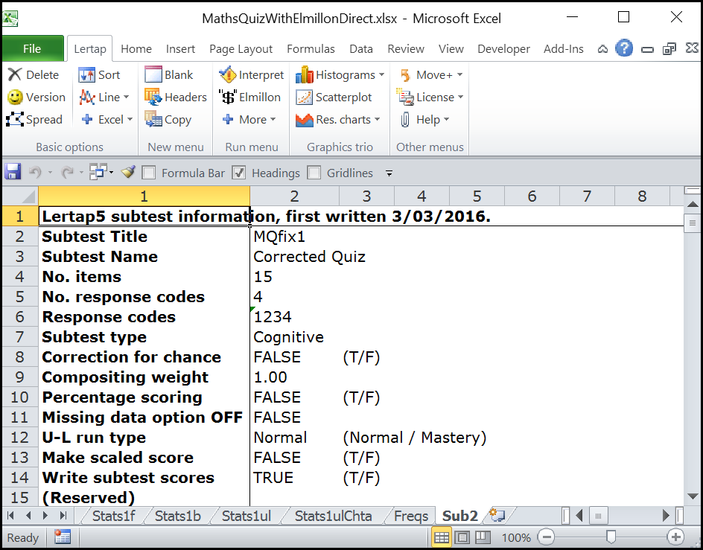
Task: Click the horizontal scrollbar thumb
Action: 598,516
